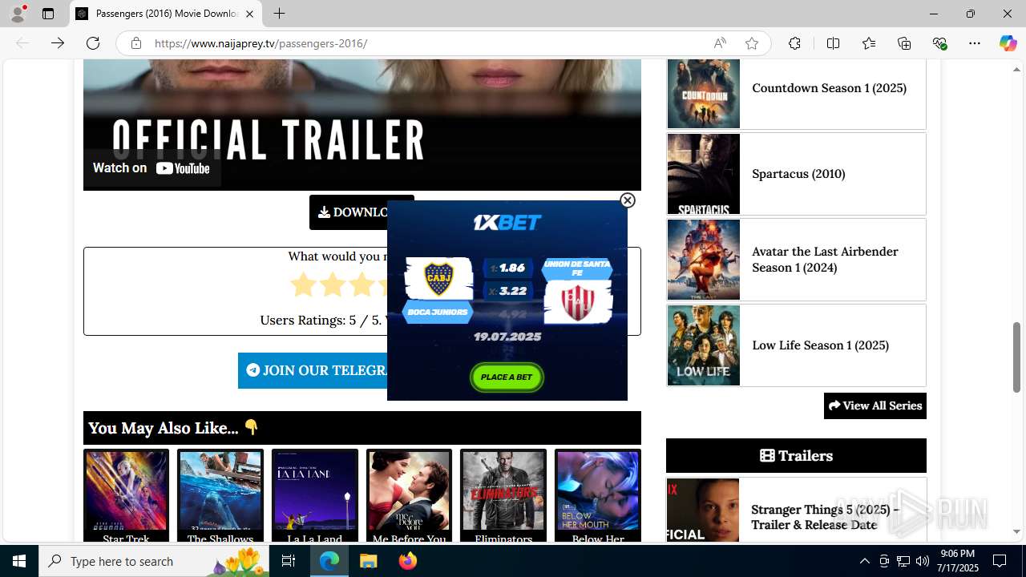Click the Countdown series thumbnail
The width and height of the screenshot is (1026, 577).
704,94
